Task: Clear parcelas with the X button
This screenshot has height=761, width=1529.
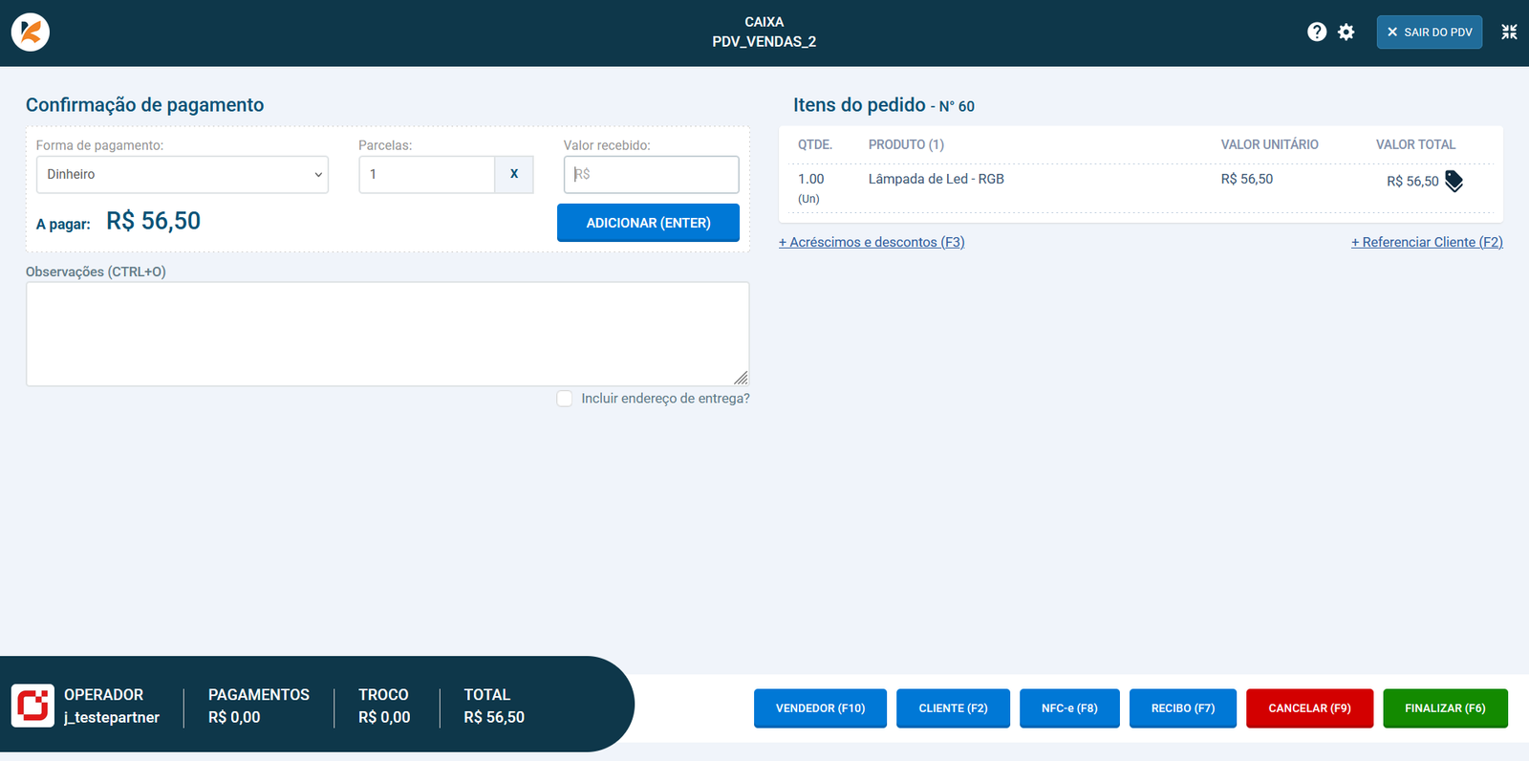Action: [x=514, y=174]
